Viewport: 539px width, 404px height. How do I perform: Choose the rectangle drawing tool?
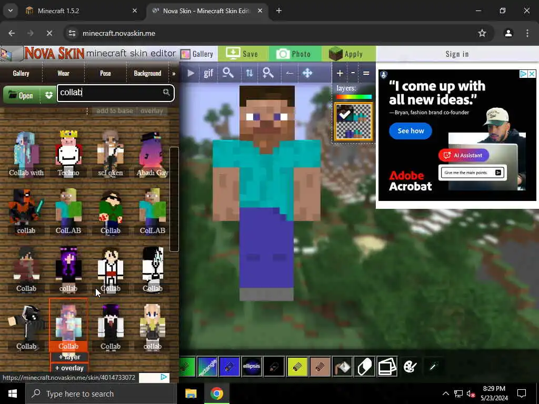click(207, 367)
